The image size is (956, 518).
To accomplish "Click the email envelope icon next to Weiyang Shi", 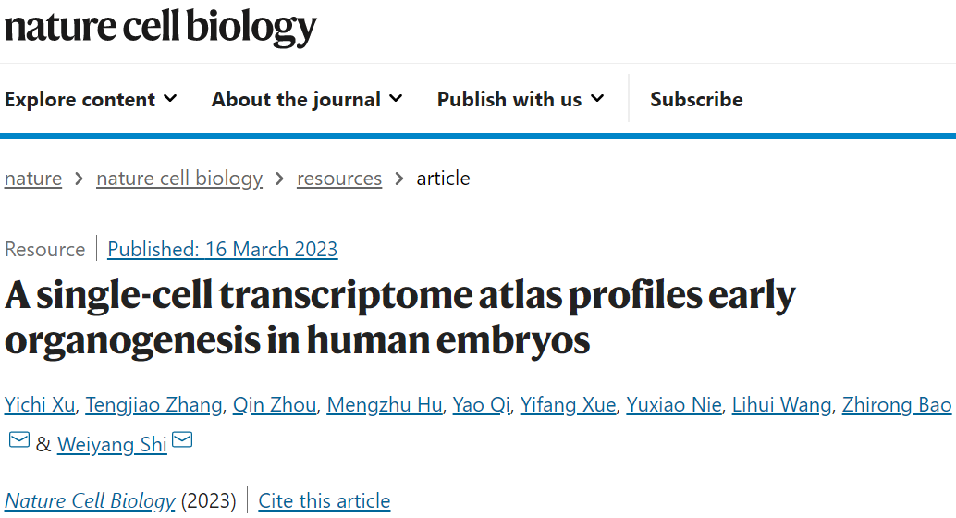I will (x=182, y=439).
